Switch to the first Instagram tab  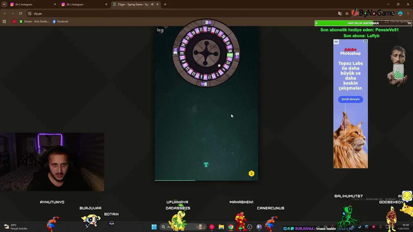point(32,5)
